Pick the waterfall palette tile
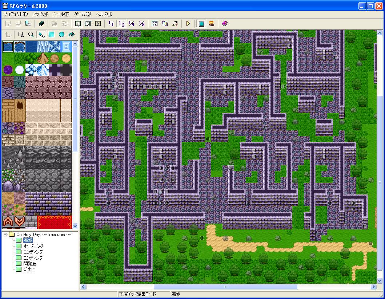Viewport: 385px width, 299px height. [x=43, y=47]
